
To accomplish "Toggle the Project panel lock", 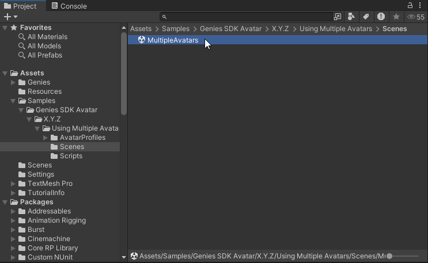I will (x=411, y=5).
